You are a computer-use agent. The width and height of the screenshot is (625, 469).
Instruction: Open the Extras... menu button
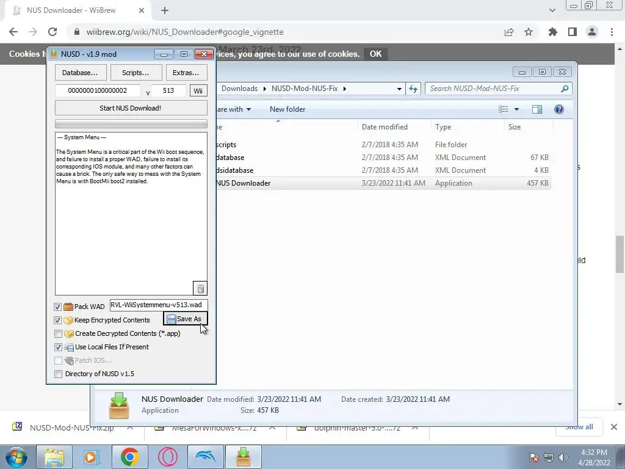coord(186,73)
